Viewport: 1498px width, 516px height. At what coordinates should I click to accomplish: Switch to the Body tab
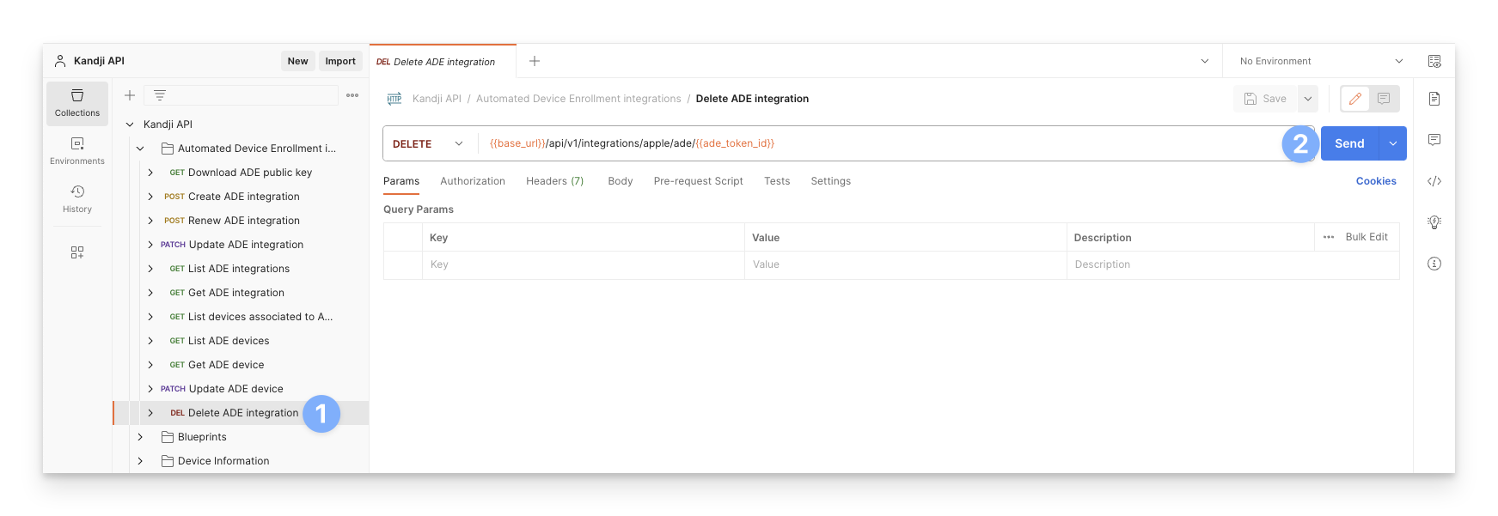[x=620, y=181]
